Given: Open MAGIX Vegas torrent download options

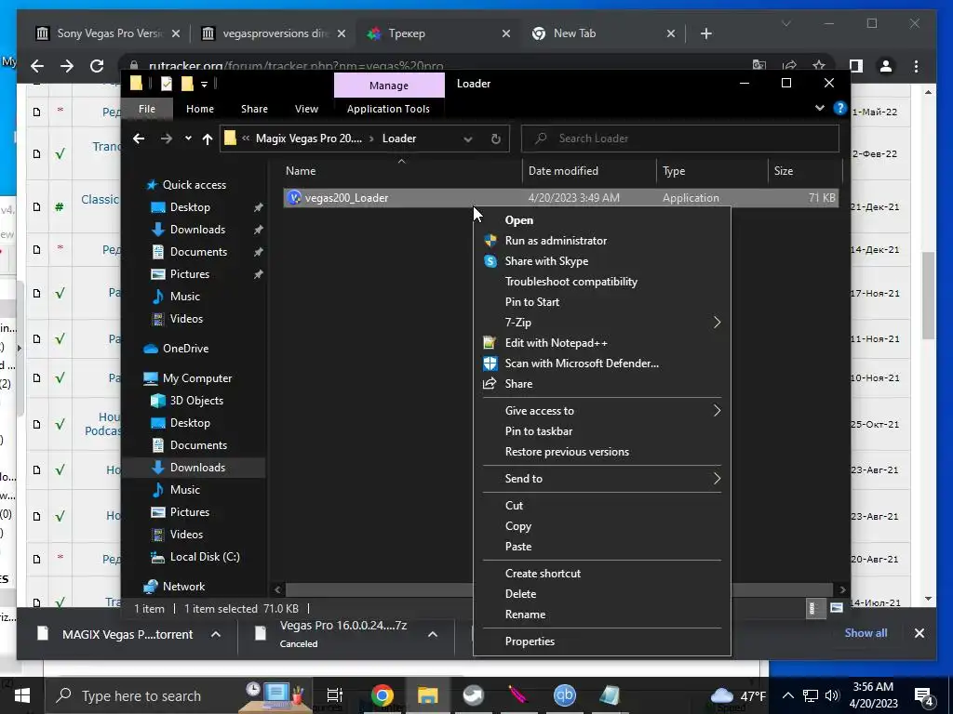Looking at the screenshot, I should tap(216, 634).
